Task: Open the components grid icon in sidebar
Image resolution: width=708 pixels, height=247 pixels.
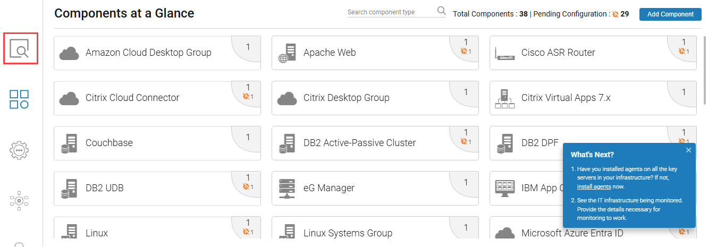Action: 19,99
